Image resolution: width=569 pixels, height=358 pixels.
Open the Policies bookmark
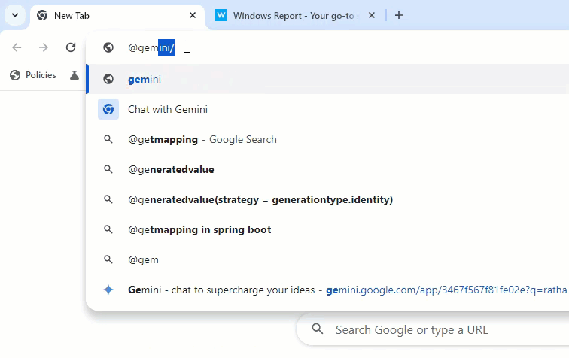click(33, 75)
